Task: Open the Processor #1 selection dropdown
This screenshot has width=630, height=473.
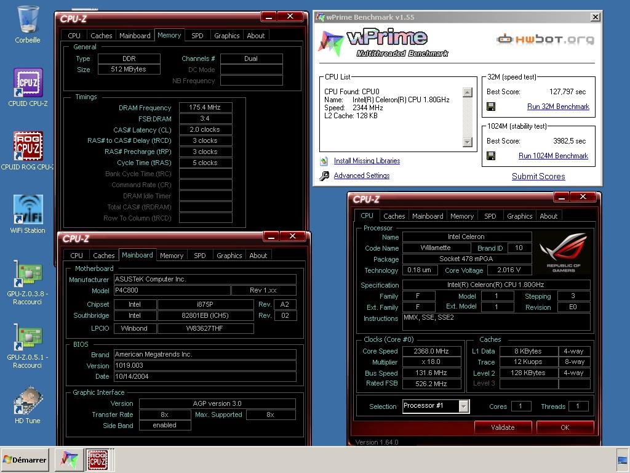Action: click(464, 406)
